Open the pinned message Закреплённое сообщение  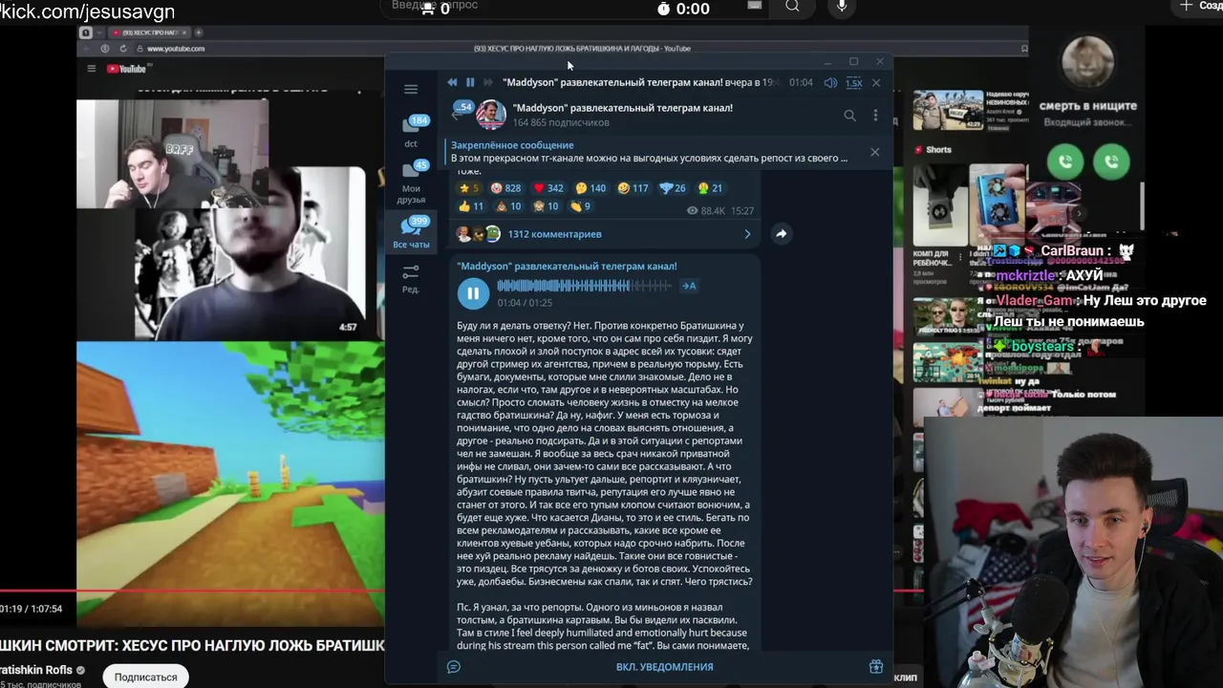click(650, 152)
